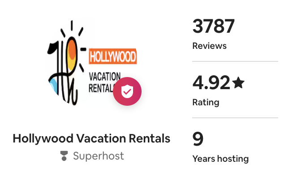
Task: Click the orange sun center oval
Action: tap(72, 54)
